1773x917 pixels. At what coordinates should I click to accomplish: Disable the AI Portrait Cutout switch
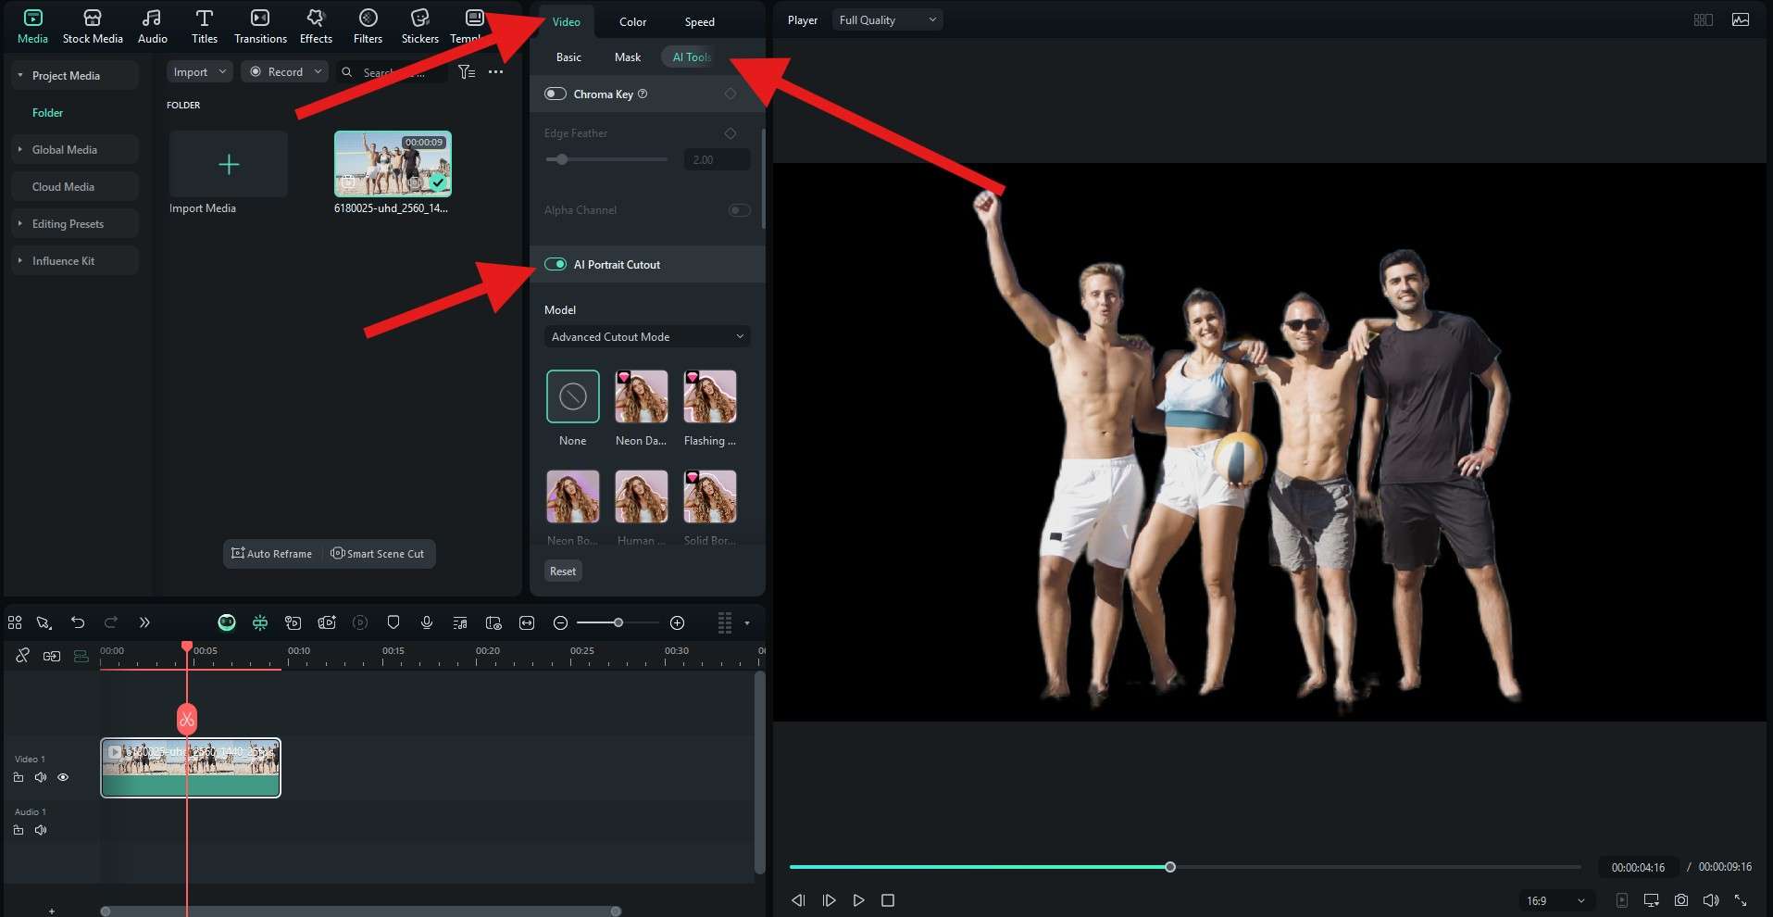(556, 264)
